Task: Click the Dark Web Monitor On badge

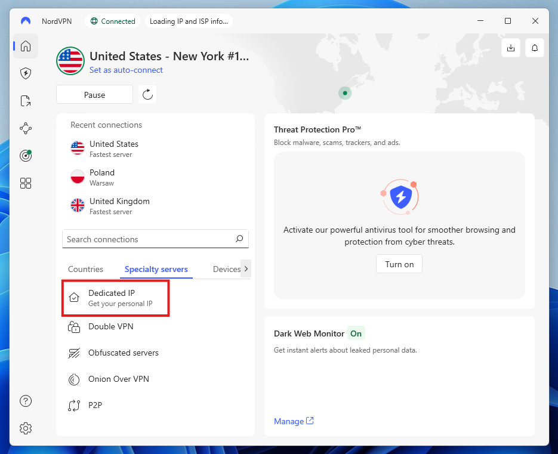Action: tap(356, 333)
